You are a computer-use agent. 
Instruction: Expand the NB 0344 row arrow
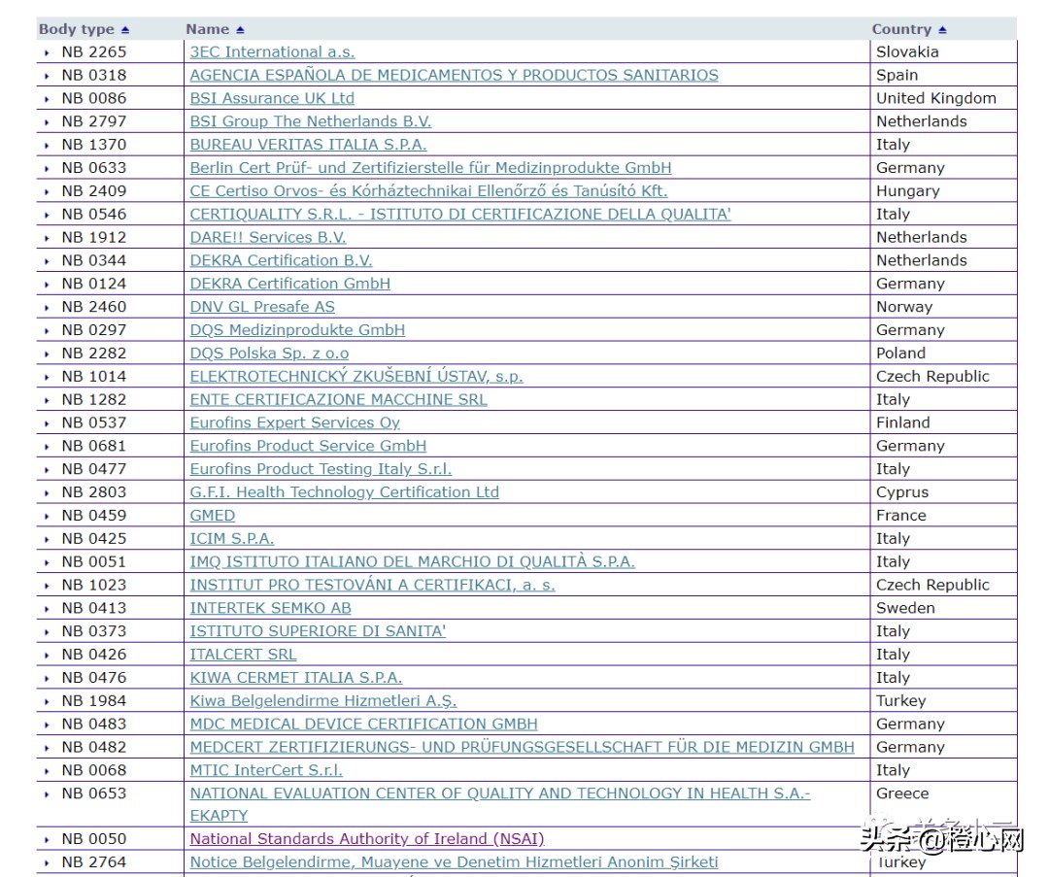click(x=47, y=261)
